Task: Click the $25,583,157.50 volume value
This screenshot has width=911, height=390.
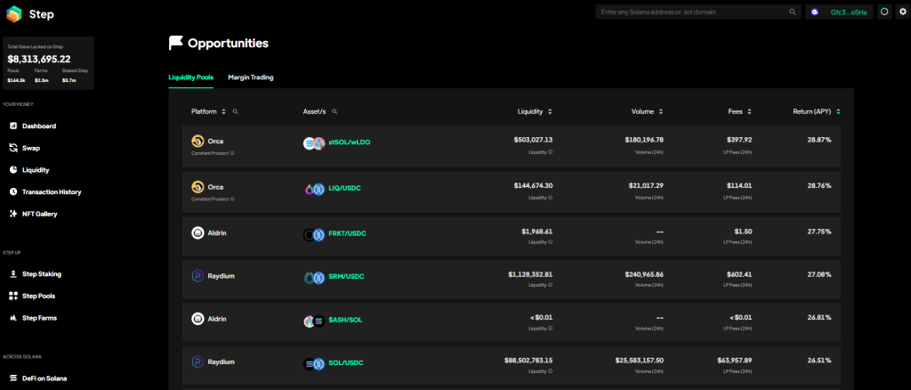Action: click(x=639, y=361)
